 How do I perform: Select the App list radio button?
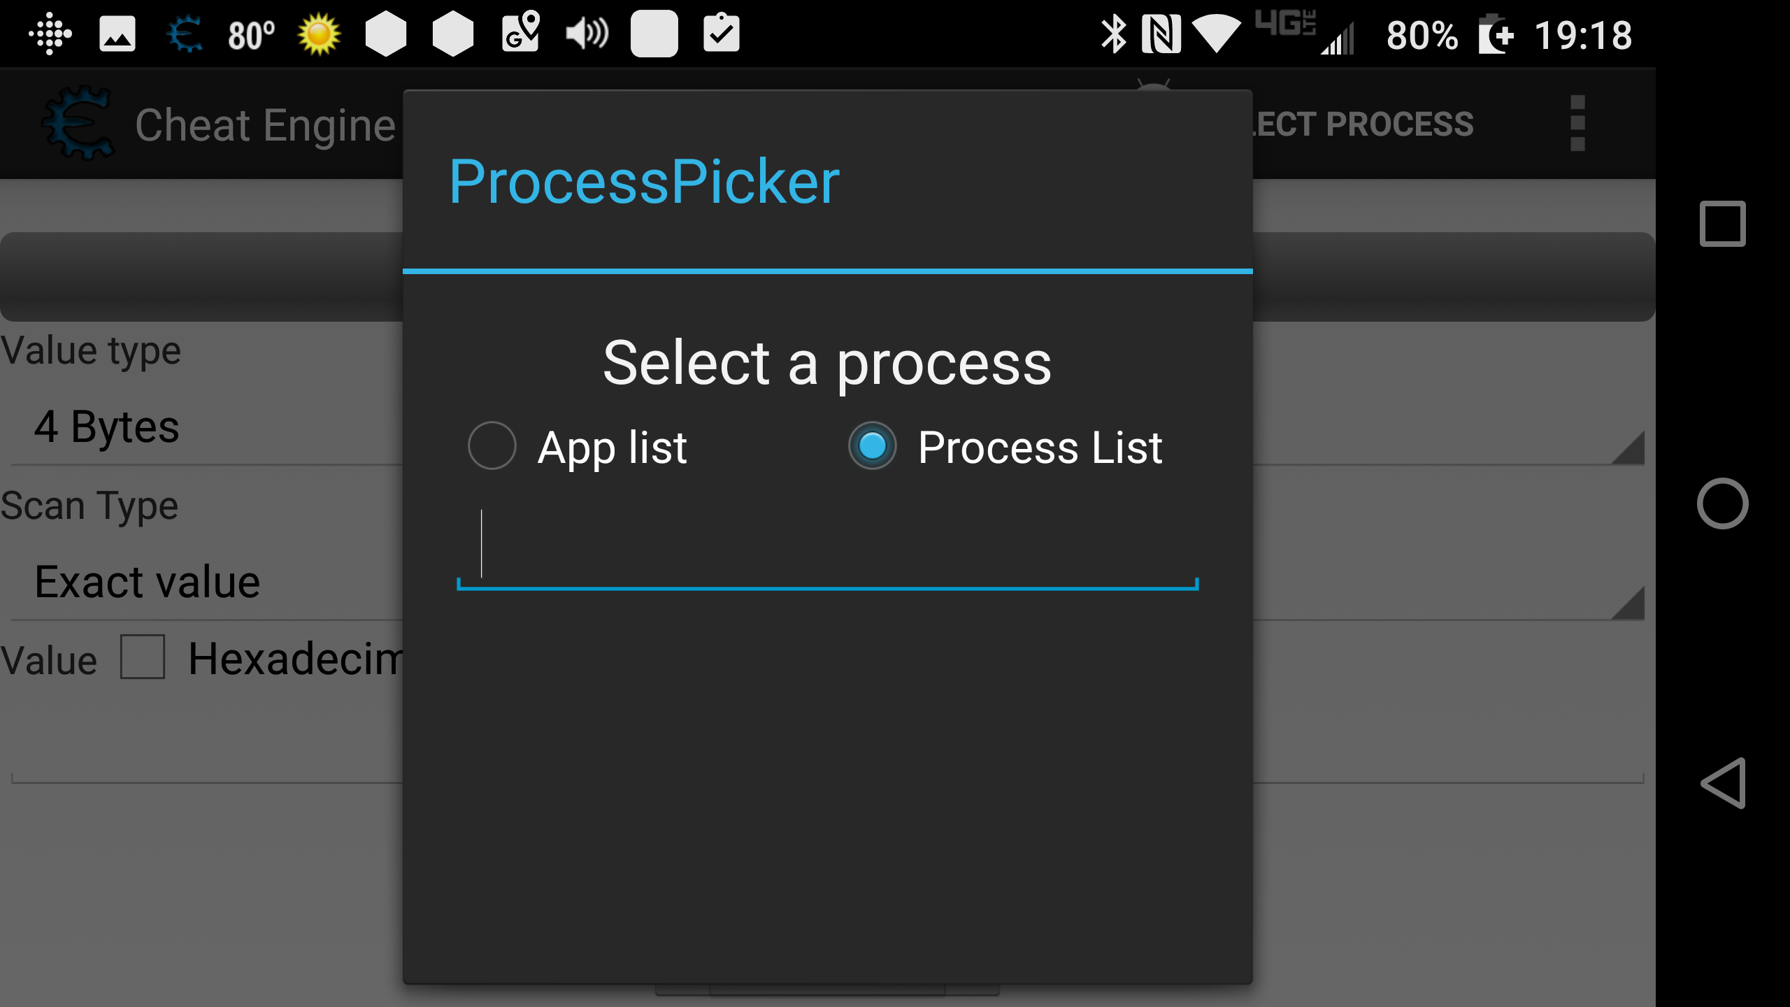(492, 446)
